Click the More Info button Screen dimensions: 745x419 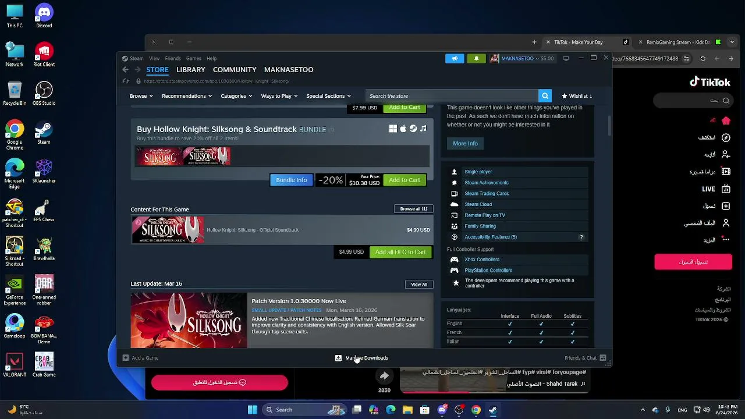pyautogui.click(x=465, y=144)
